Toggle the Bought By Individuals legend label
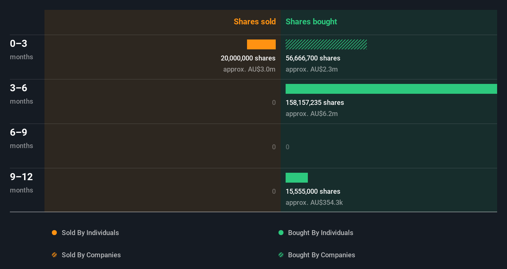This screenshot has height=269, width=507. click(321, 233)
